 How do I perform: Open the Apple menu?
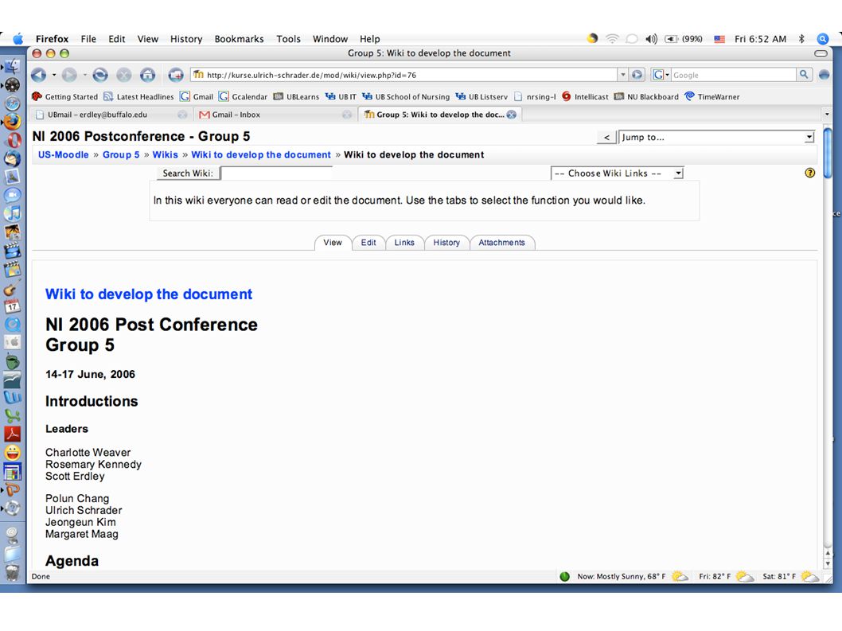pos(18,39)
